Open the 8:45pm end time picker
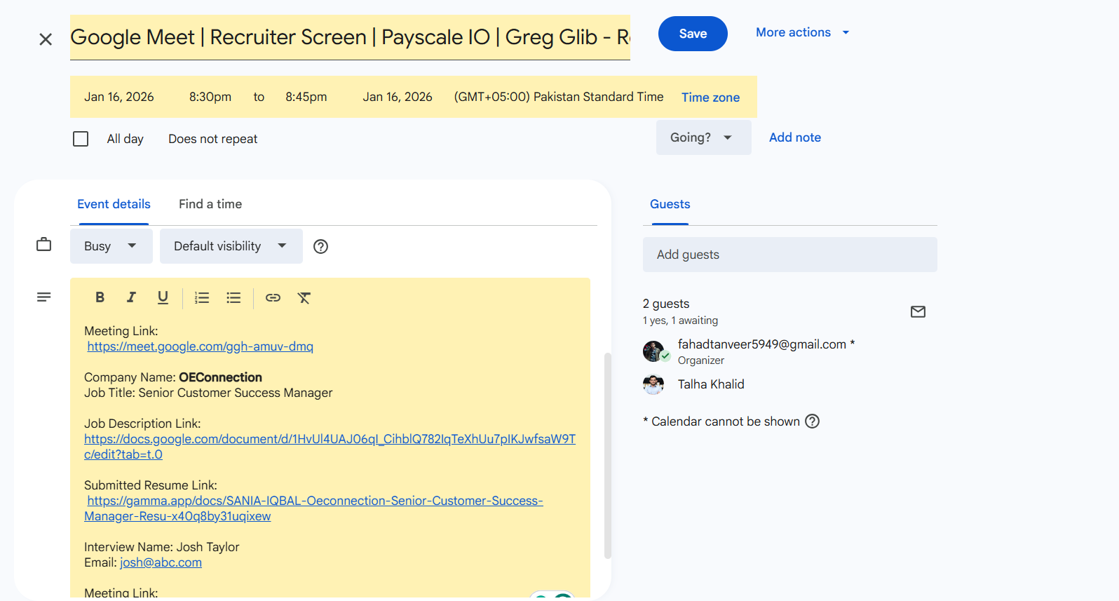Viewport: 1119px width, 601px height. coord(306,97)
